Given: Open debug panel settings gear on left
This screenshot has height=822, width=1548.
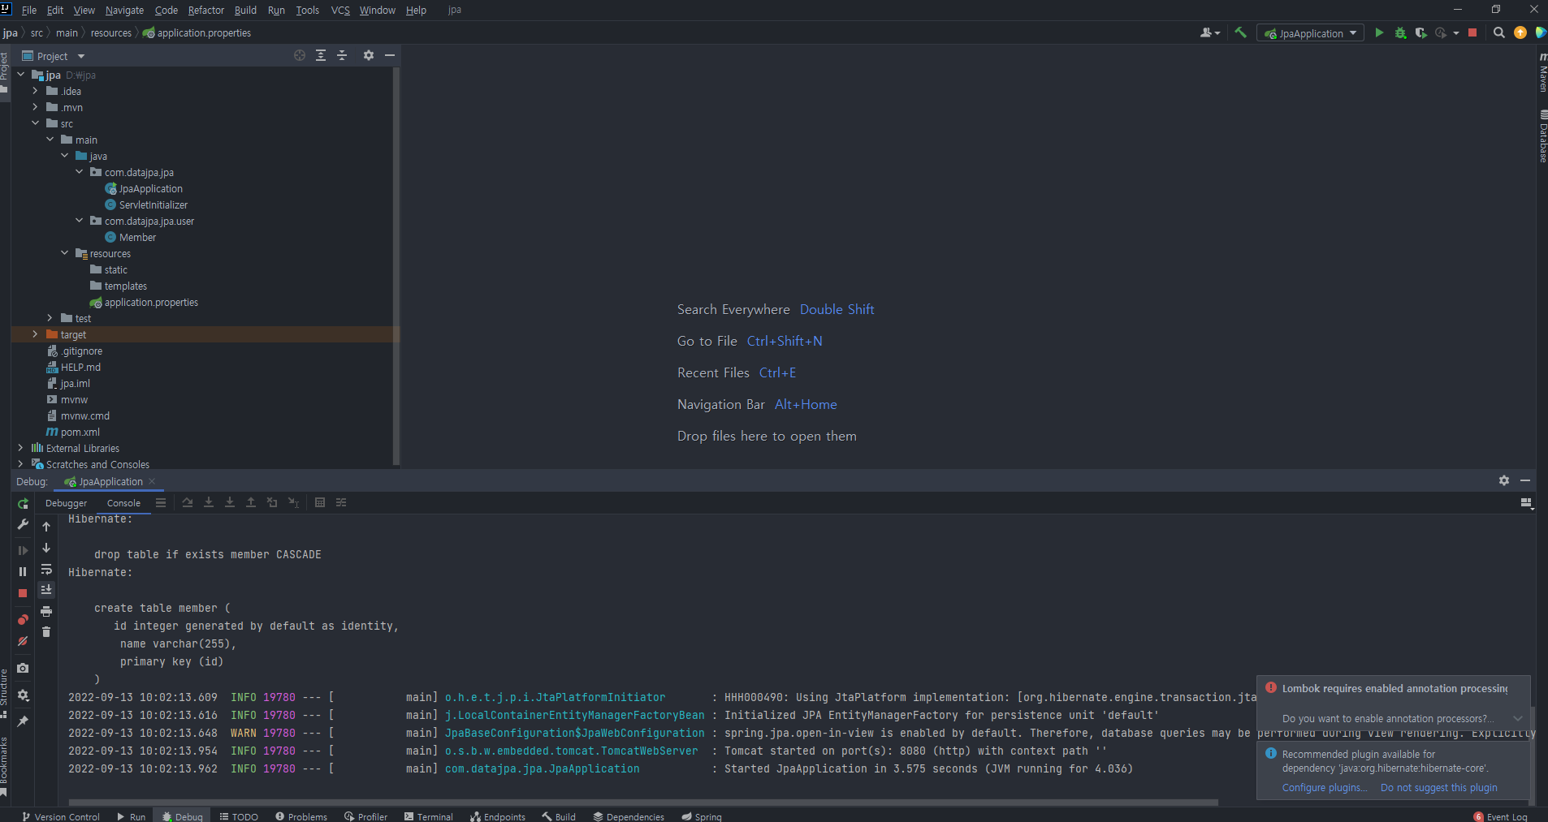Looking at the screenshot, I should coord(23,695).
